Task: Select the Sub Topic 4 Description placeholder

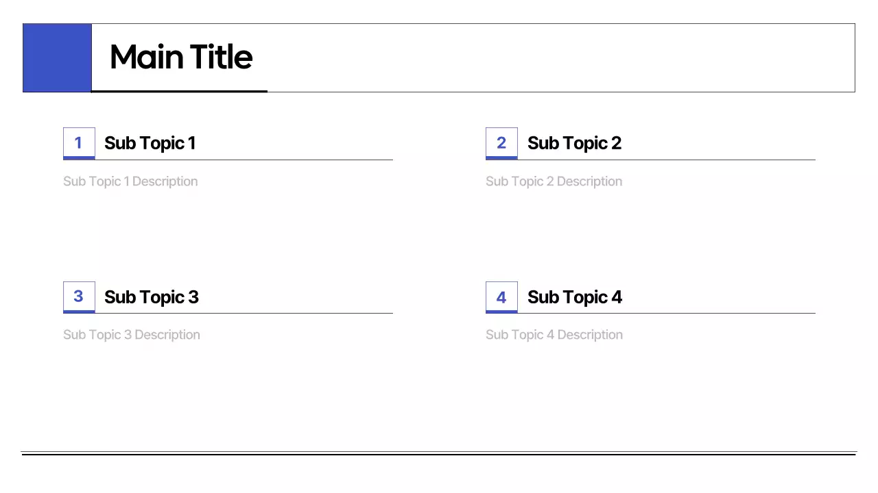Action: point(554,335)
